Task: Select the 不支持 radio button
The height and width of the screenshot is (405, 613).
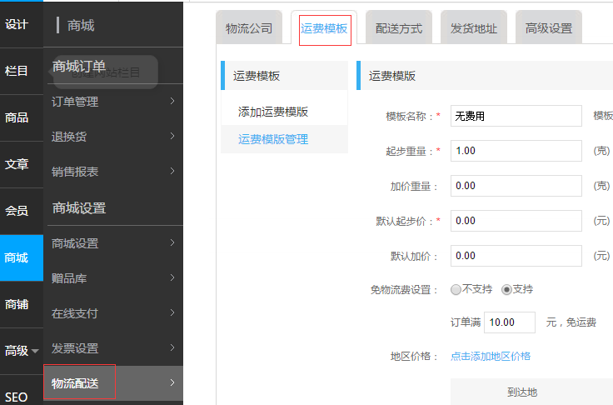Action: [x=456, y=290]
